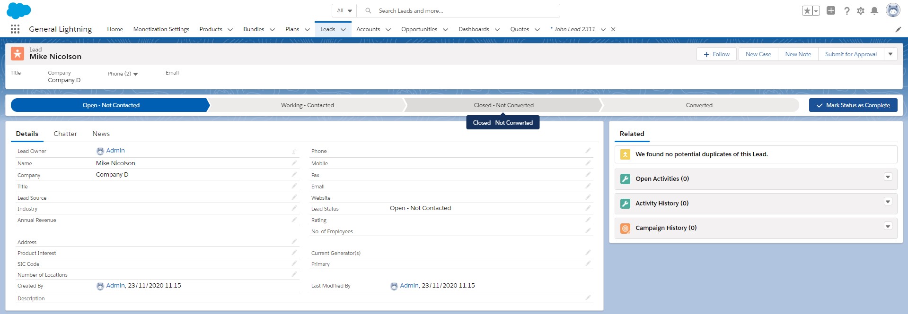
Task: Click Mark Status as Complete button
Action: (x=853, y=105)
